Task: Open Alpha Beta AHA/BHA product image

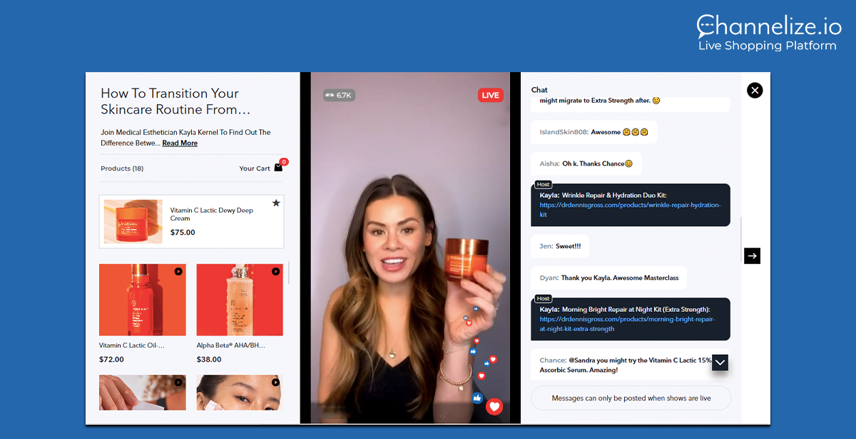Action: pos(240,300)
